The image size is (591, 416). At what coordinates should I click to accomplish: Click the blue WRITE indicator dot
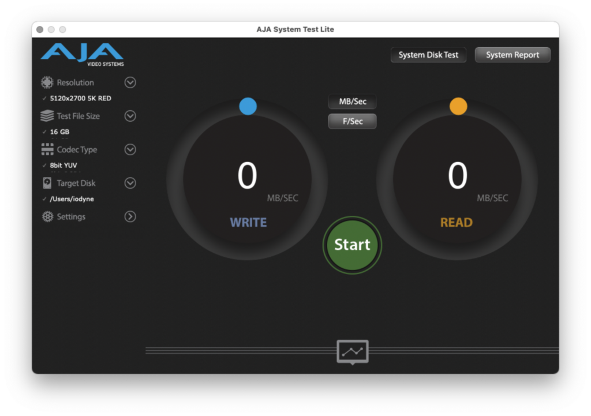248,106
